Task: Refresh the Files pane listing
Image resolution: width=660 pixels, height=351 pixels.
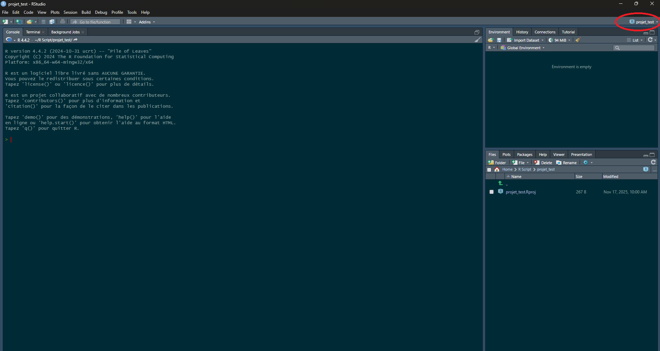Action: 653,162
